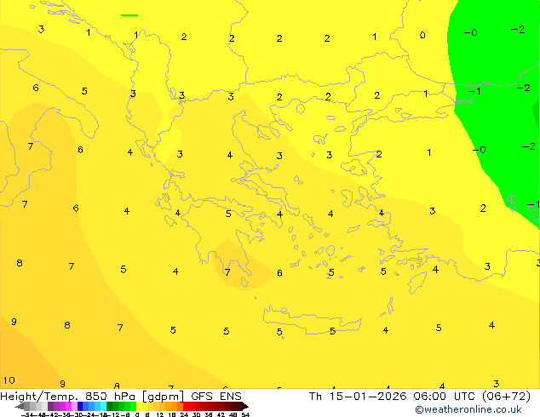Pick the bright yellow legend swatch
This screenshot has width=540, height=417.
139,406
